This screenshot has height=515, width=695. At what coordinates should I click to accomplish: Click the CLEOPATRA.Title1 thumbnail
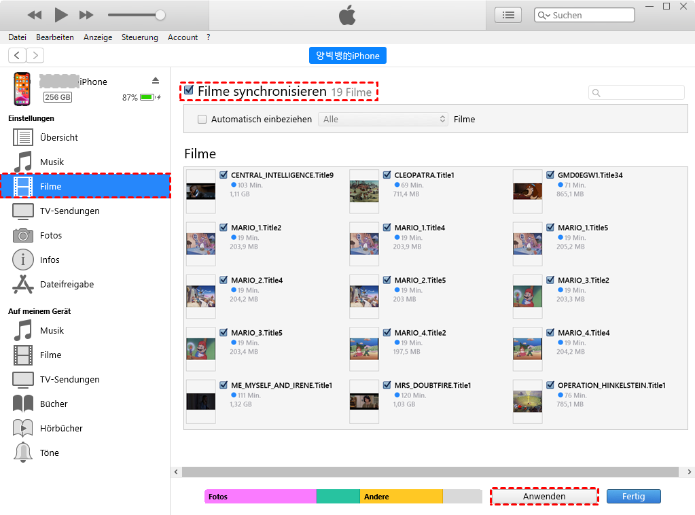point(364,192)
